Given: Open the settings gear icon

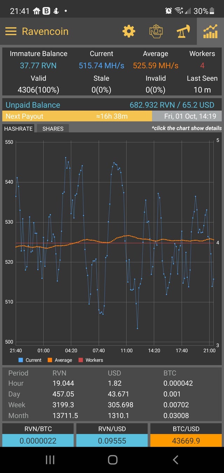Looking at the screenshot, I should click(129, 32).
